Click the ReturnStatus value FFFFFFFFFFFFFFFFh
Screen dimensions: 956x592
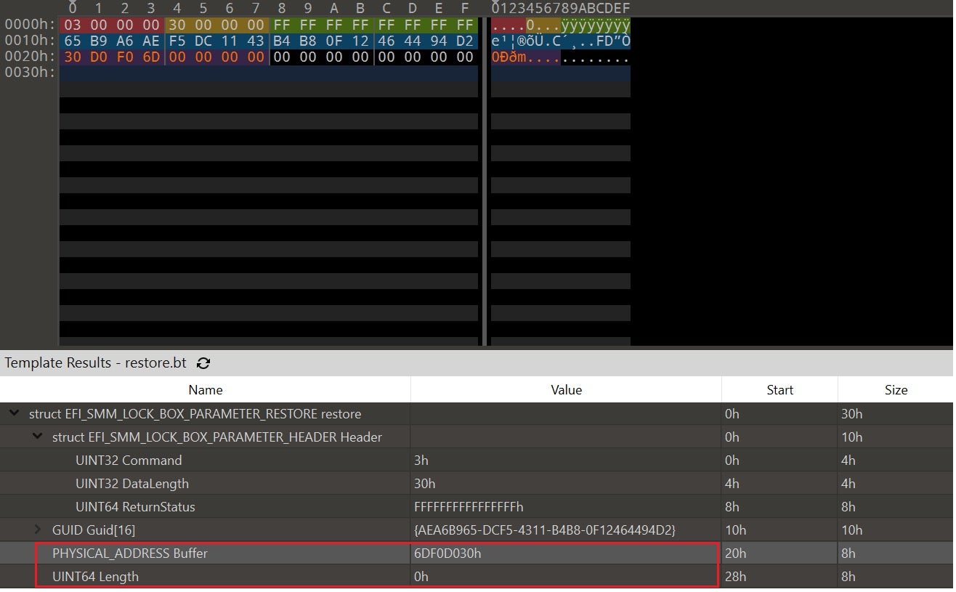click(469, 507)
